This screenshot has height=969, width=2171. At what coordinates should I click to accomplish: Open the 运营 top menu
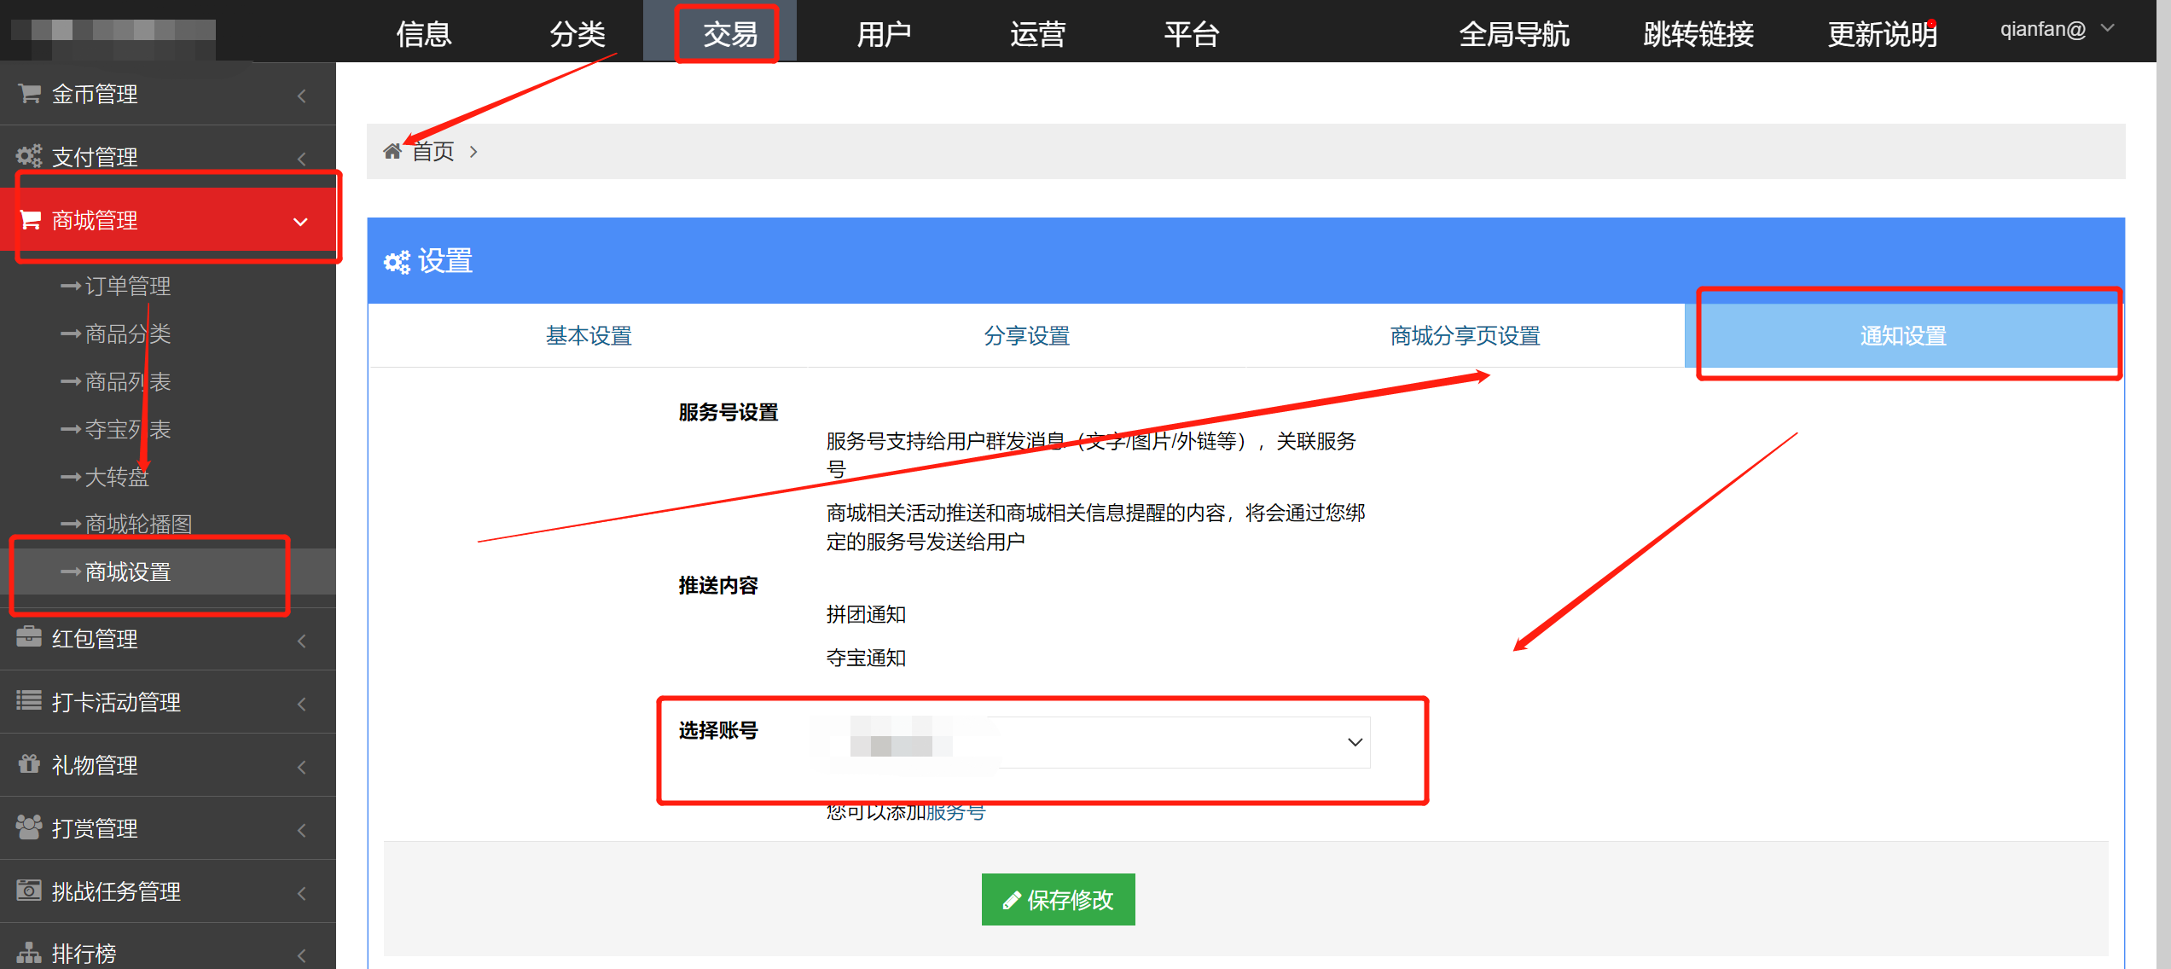1038,33
